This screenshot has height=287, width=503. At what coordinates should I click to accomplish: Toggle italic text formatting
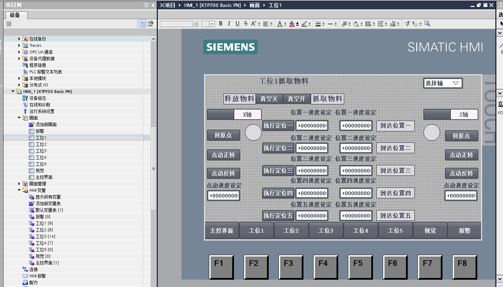(x=229, y=24)
